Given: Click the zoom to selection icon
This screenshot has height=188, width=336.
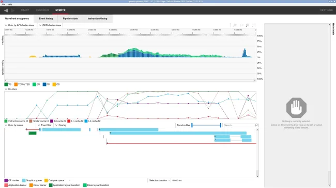Looking at the screenshot, I should pos(235,25).
